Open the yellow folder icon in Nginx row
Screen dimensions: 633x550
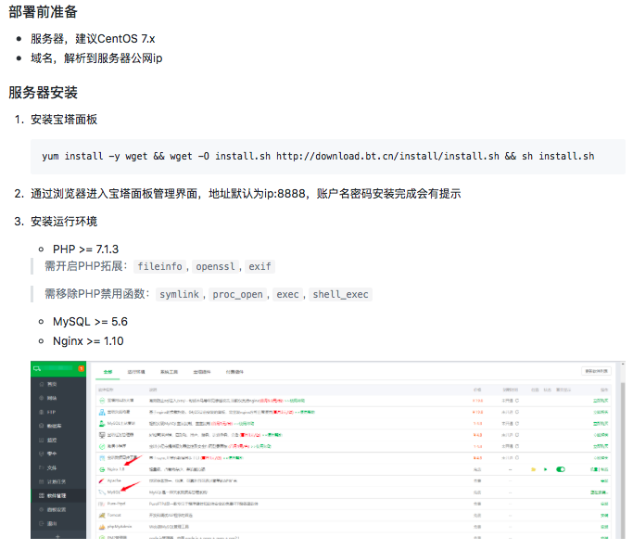click(533, 469)
